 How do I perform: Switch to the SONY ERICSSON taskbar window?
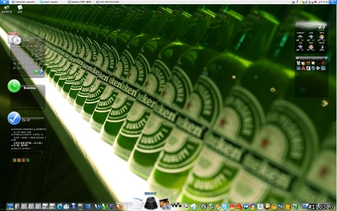pos(108,2)
